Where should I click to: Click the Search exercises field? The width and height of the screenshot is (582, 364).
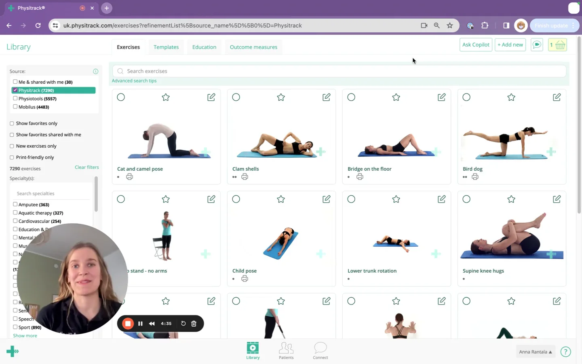339,71
